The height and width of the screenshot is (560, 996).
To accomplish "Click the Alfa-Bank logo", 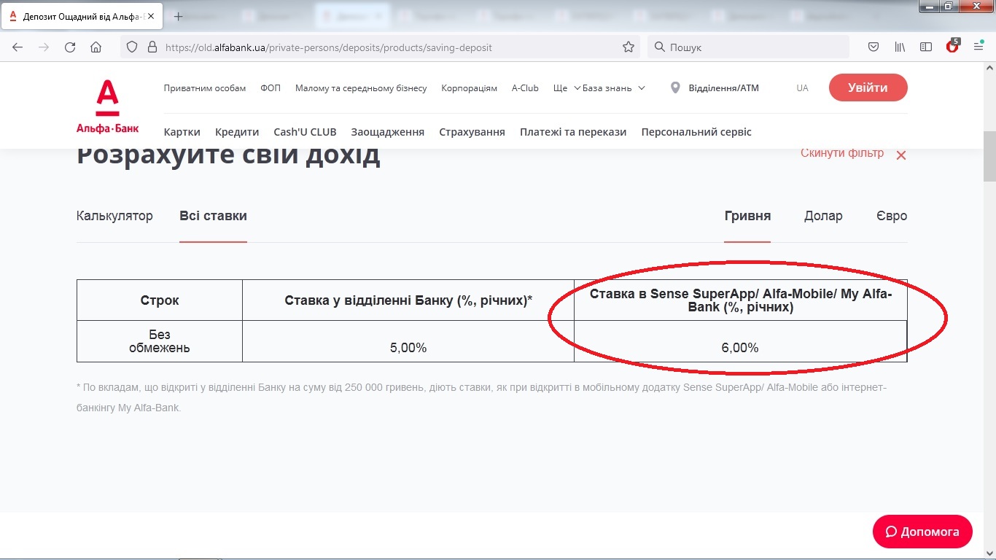I will coord(107,107).
